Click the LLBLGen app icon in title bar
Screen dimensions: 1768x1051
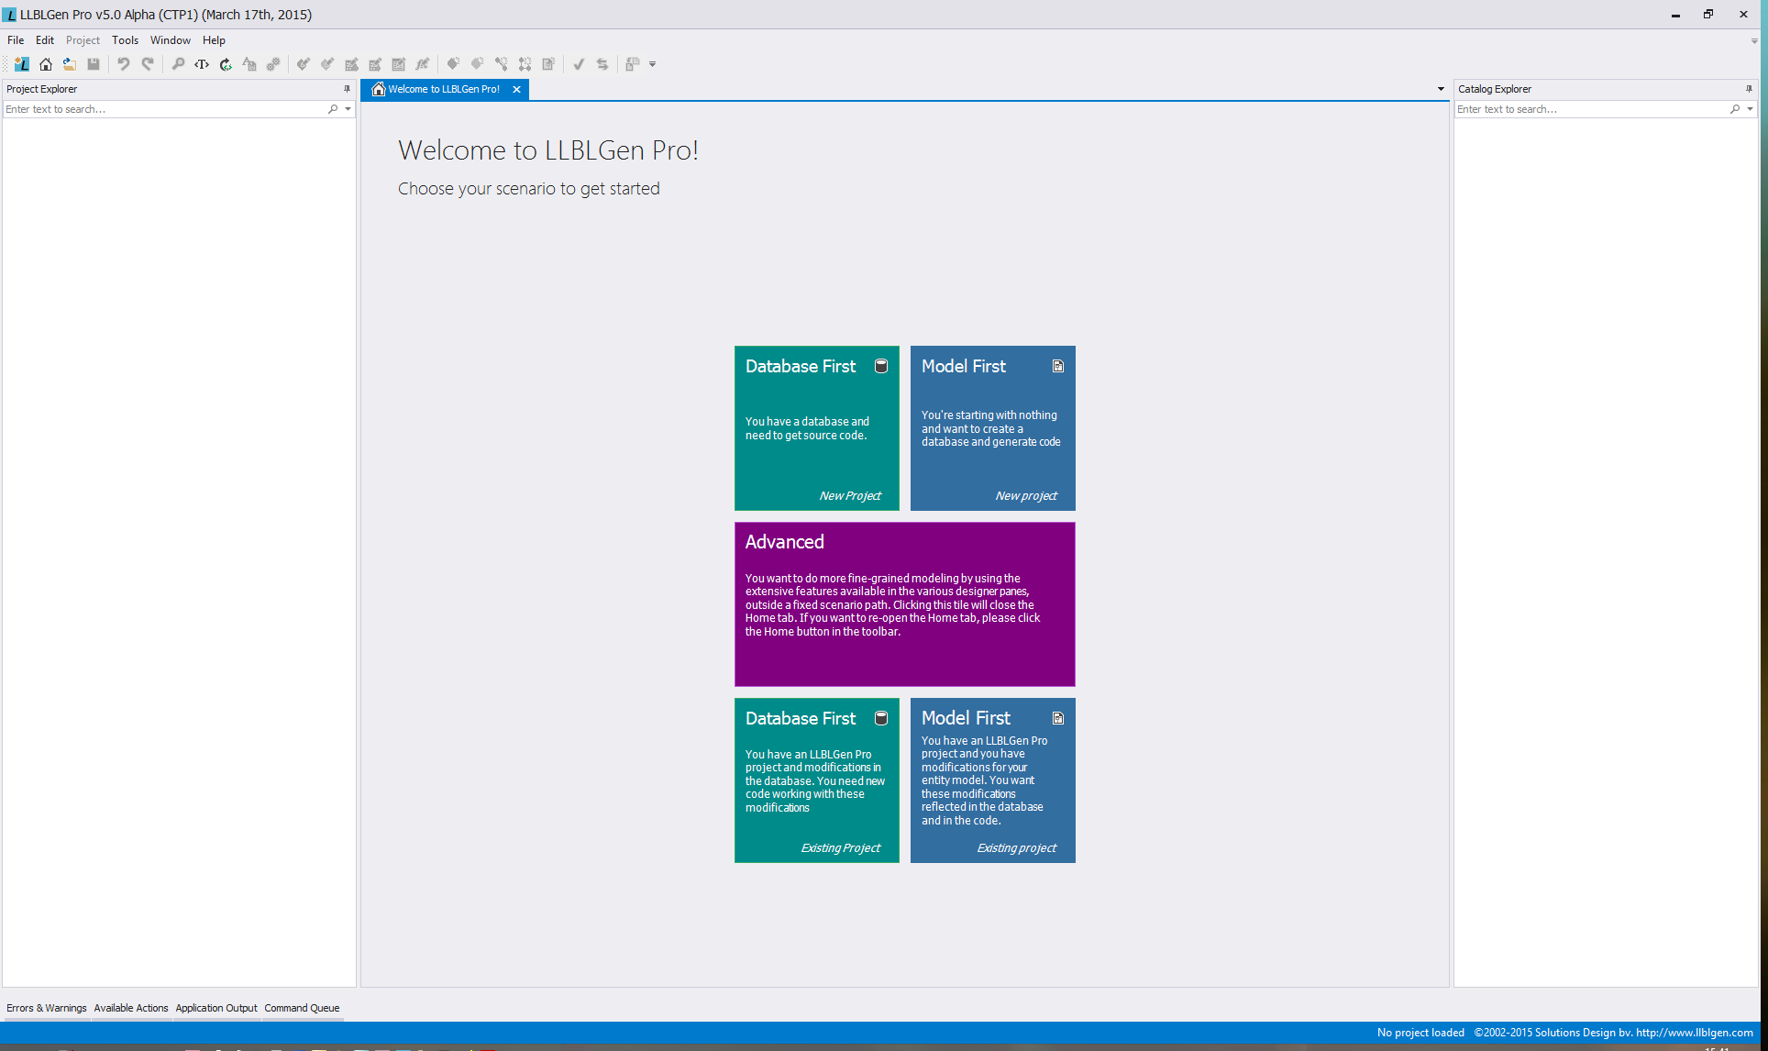(x=9, y=15)
